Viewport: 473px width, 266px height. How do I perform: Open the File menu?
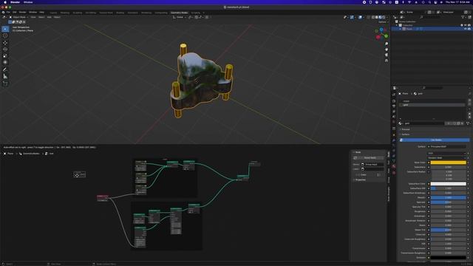(8, 13)
